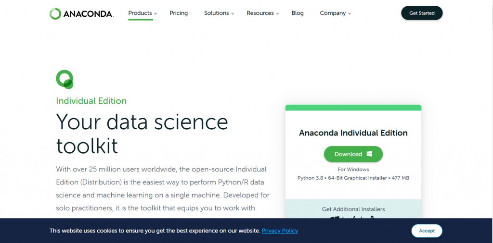Viewport: 493px width, 243px height.
Task: Click the green Individual Edition ring icon
Action: tap(65, 79)
